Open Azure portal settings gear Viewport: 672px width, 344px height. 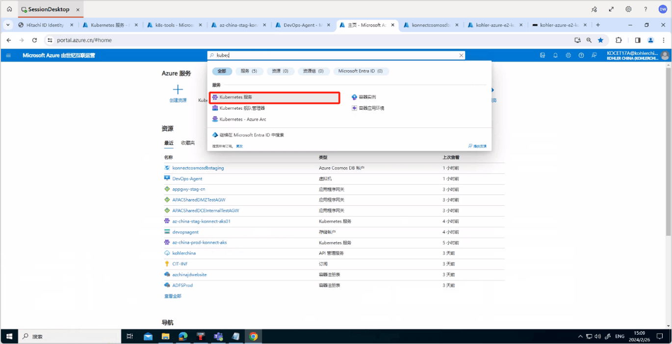pos(568,55)
